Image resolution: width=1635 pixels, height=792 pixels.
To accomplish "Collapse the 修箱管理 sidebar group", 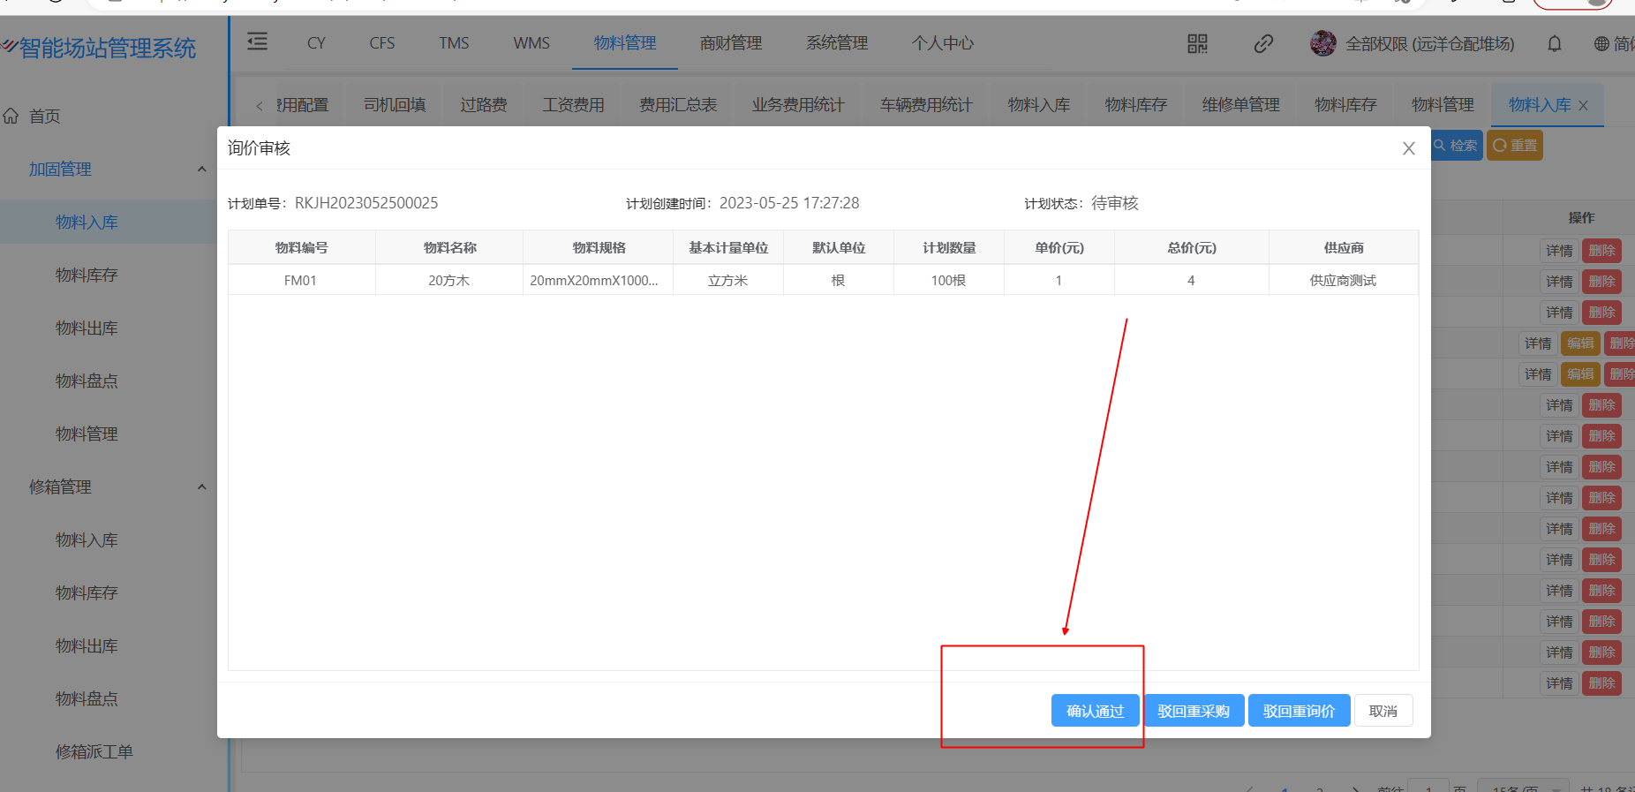I will pyautogui.click(x=201, y=487).
